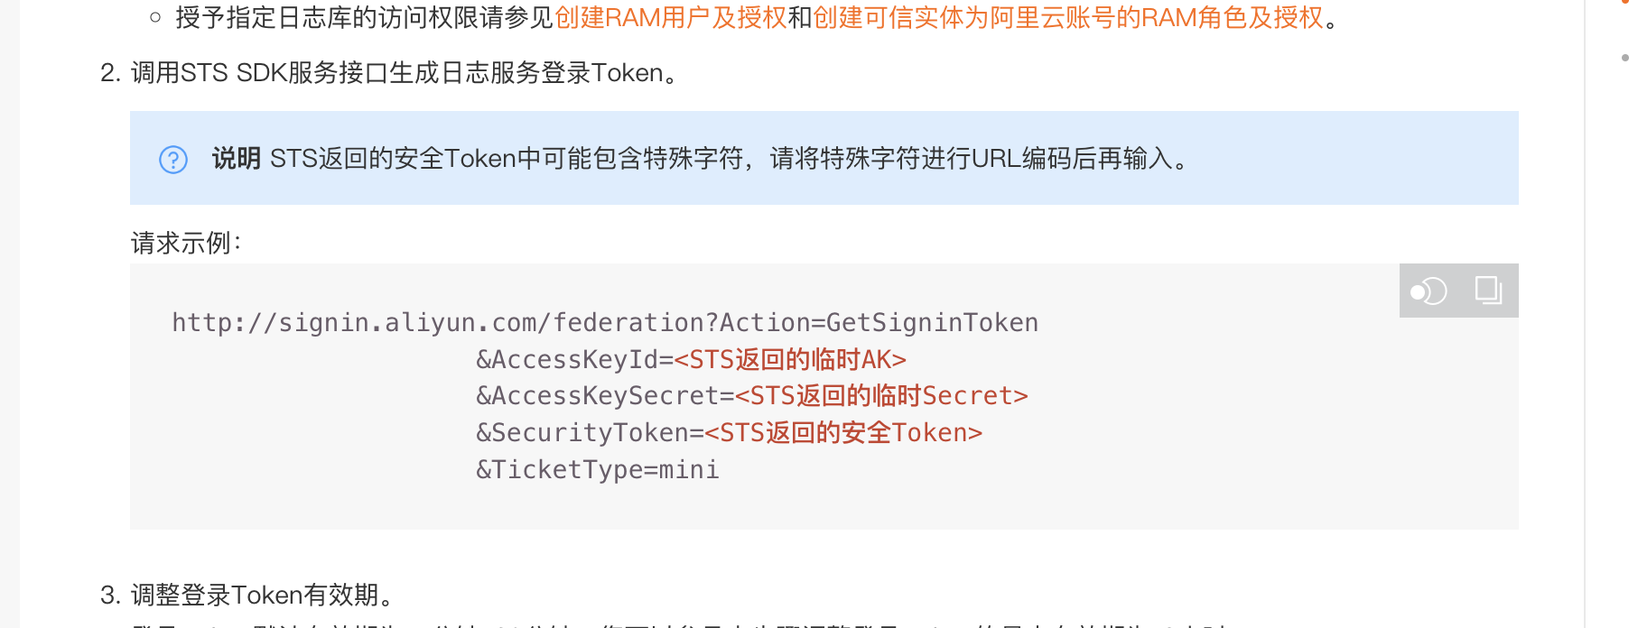Click the hollow bullet before 授予指定日志库
This screenshot has height=628, width=1638.
coord(155,17)
